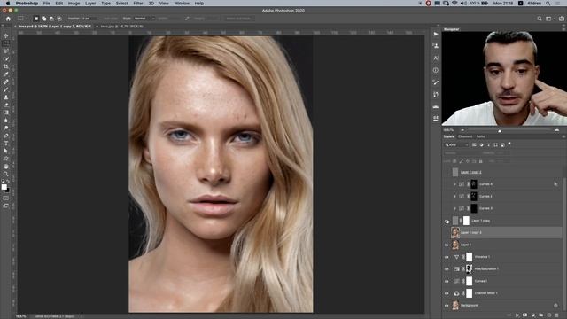Click the macOS Spotlight search icon
Viewport: 567px width, 319px height.
pyautogui.click(x=548, y=4)
